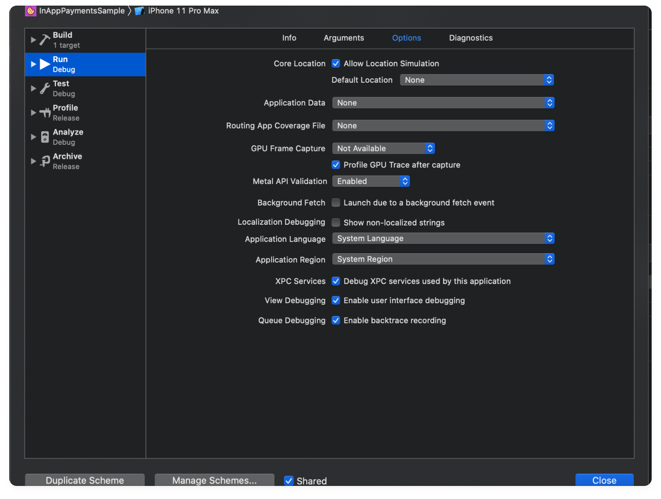Toggle Enable backtrace recording checkbox
Image resolution: width=661 pixels, height=499 pixels.
click(336, 321)
